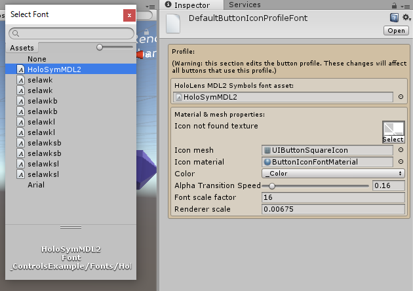
Task: Click the Inspector help book icon
Action: [x=394, y=18]
